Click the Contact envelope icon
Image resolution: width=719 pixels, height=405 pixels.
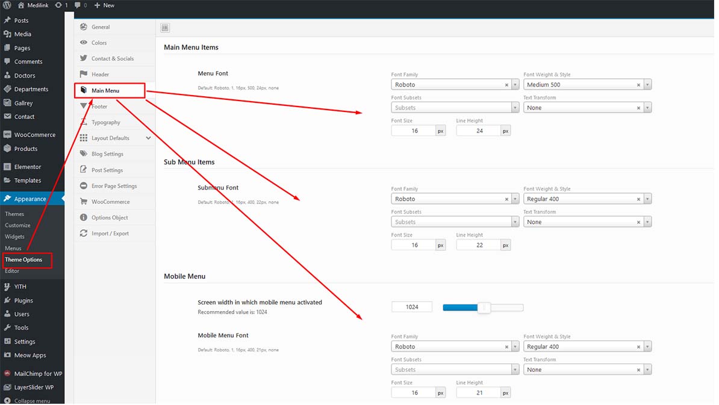[7, 116]
